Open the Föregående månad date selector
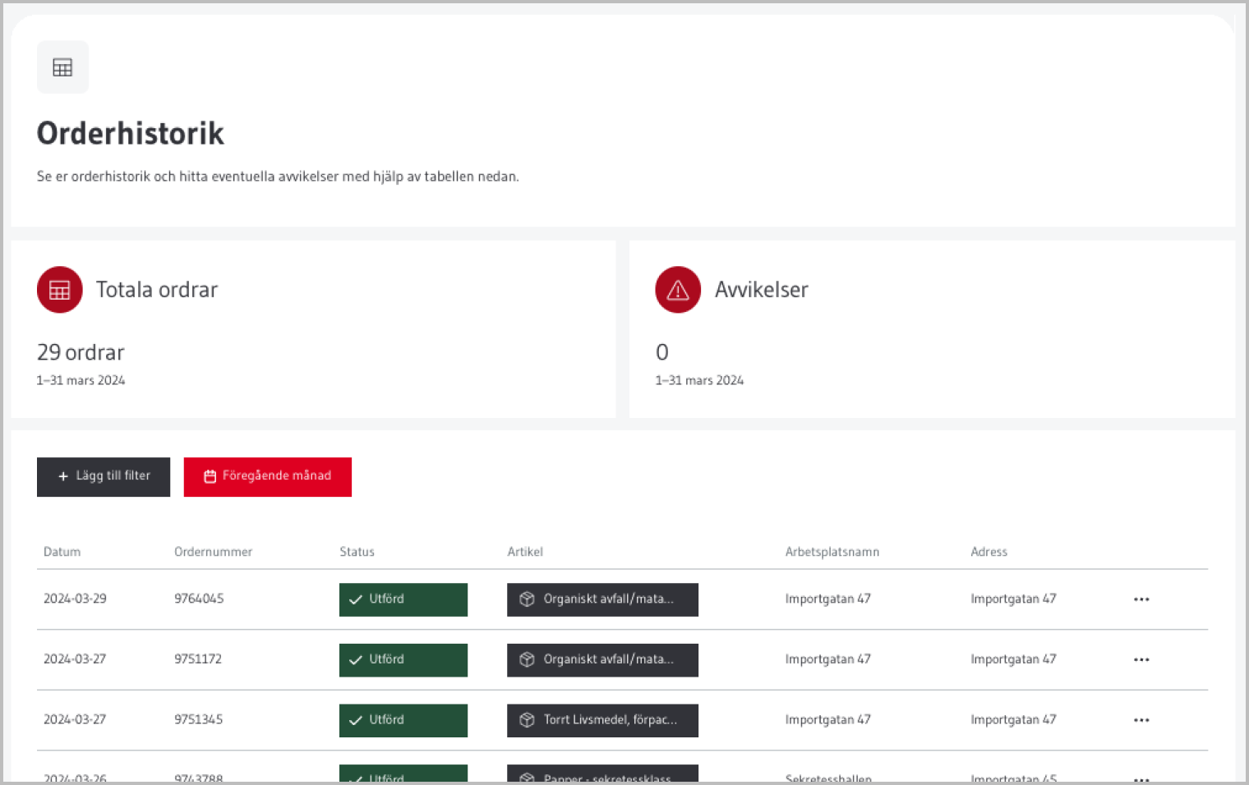Viewport: 1249px width, 785px height. coord(268,476)
